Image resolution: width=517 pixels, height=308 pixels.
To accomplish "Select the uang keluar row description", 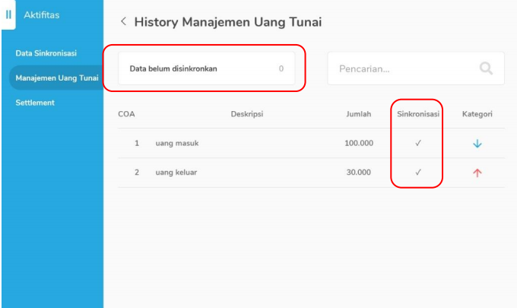I will point(177,173).
